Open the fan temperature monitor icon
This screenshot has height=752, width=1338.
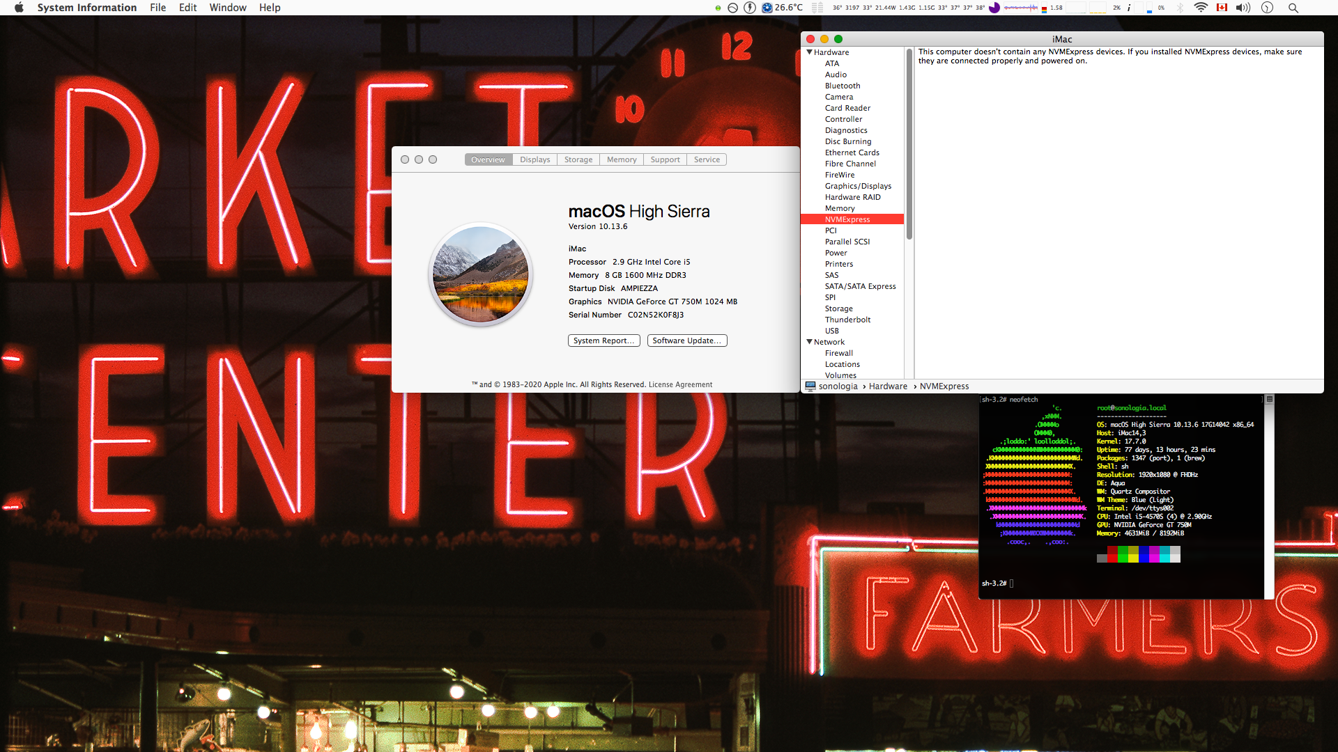click(767, 8)
